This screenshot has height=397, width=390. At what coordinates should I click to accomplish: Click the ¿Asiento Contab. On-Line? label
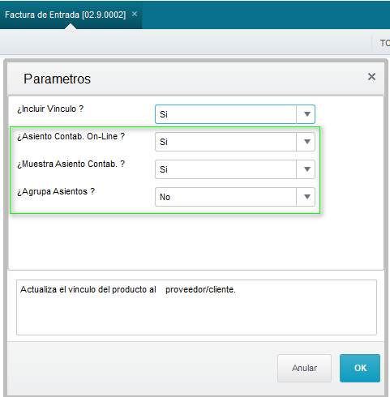(71, 136)
